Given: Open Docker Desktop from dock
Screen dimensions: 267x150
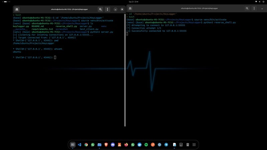Looking at the screenshot, I should 140,145.
